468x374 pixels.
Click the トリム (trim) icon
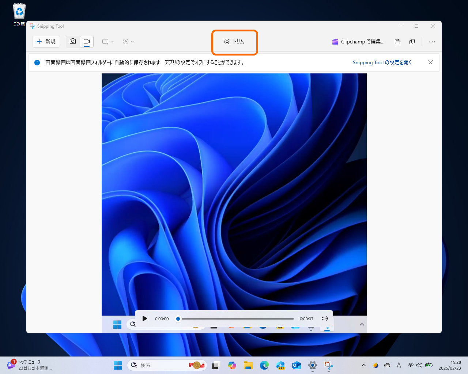[x=234, y=42]
